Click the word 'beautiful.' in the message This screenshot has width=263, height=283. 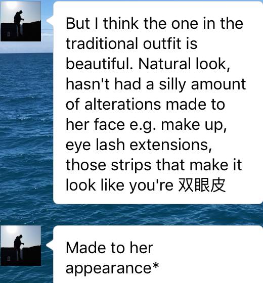100,64
